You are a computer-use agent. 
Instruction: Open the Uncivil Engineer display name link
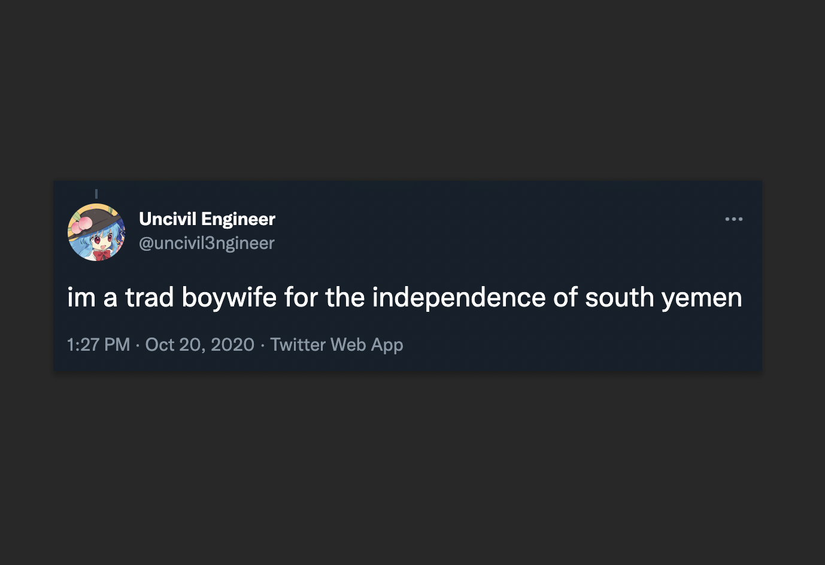pyautogui.click(x=207, y=219)
